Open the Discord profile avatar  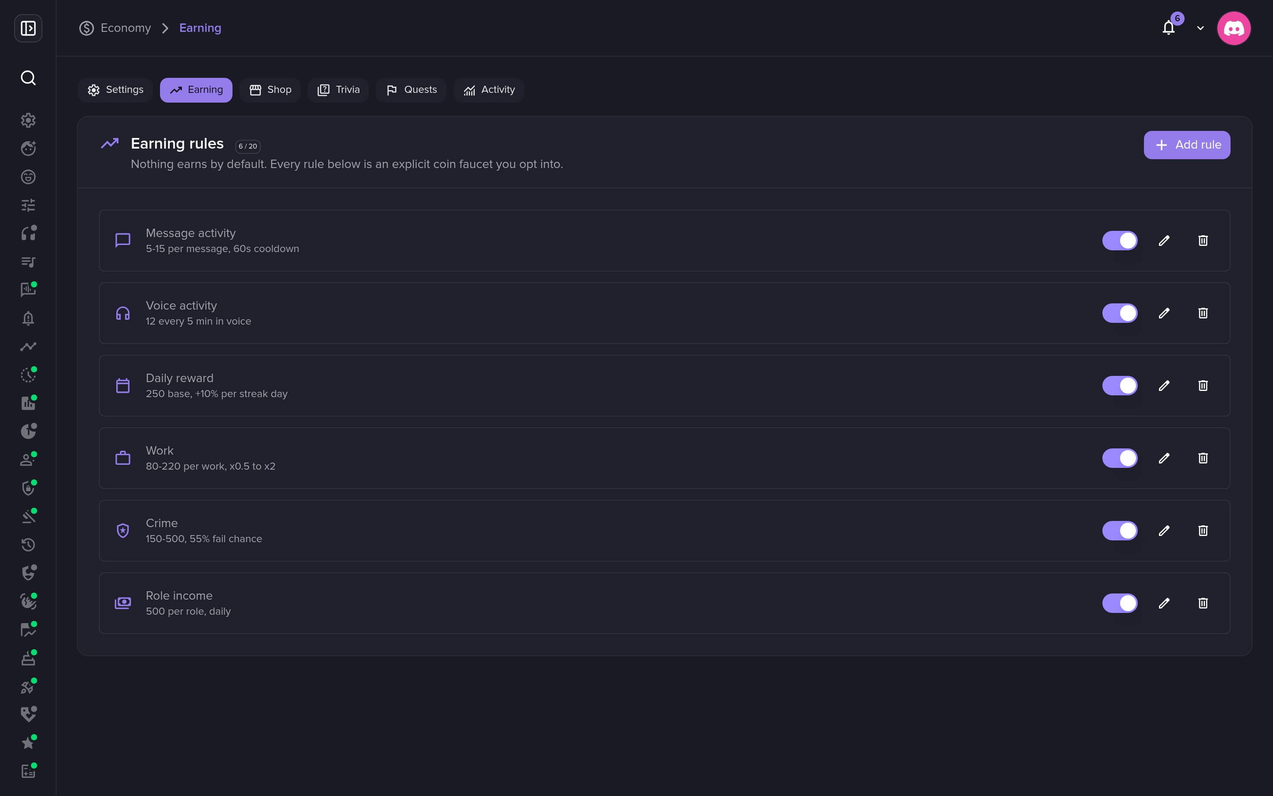1234,28
